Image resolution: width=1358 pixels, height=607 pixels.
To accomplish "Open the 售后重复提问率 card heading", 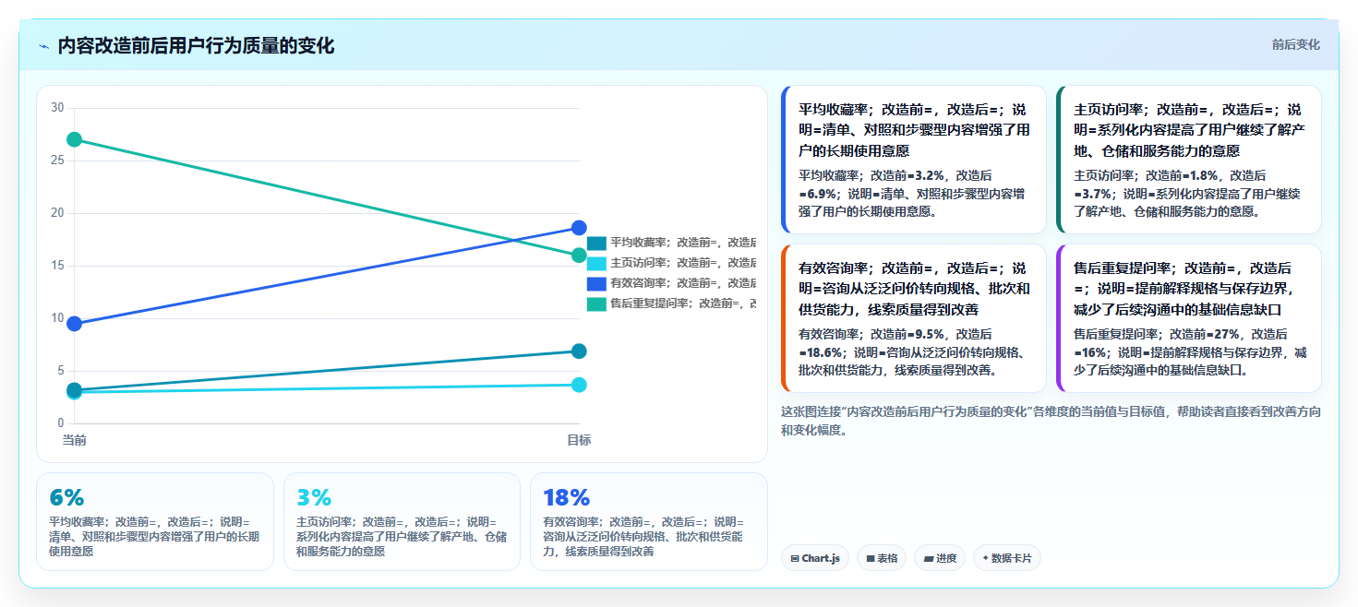I will click(1190, 289).
